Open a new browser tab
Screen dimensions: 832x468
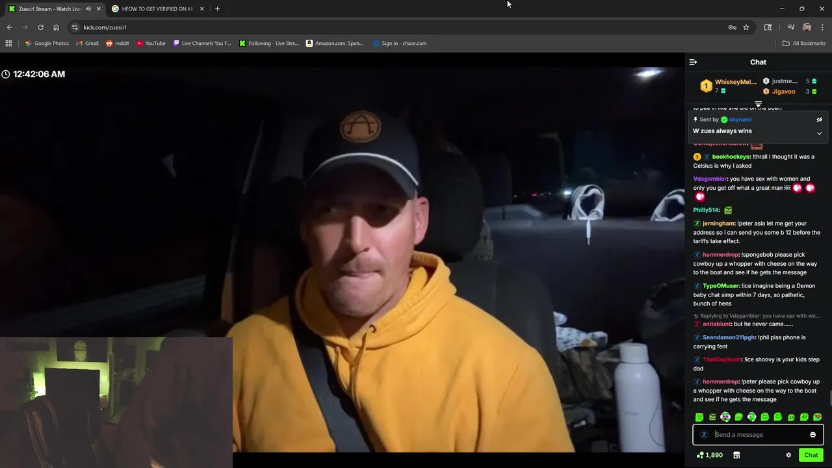pos(217,9)
